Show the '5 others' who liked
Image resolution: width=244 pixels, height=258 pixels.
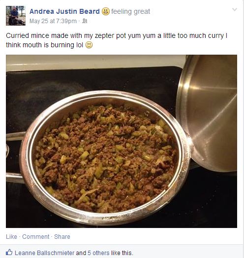pyautogui.click(x=98, y=253)
